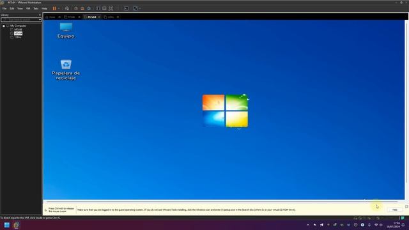Open the Library search dropdown arrow
The image size is (409, 230).
pos(40,20)
